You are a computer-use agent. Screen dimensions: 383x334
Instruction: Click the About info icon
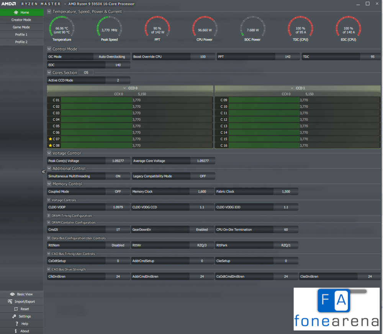coord(16,331)
